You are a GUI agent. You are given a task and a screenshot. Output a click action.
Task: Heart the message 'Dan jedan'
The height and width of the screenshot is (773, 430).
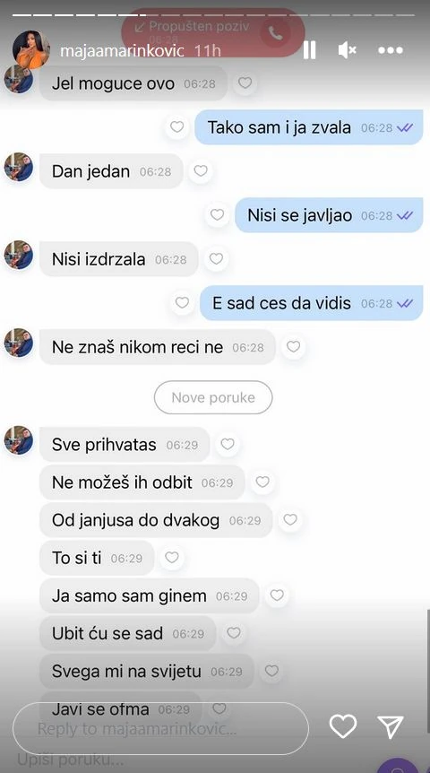click(201, 171)
